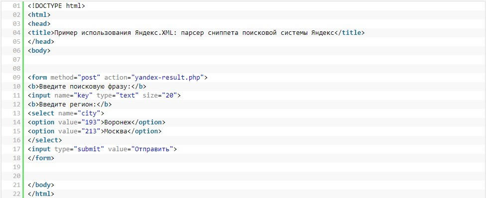Click the option text 'Воронеж'

118,122
